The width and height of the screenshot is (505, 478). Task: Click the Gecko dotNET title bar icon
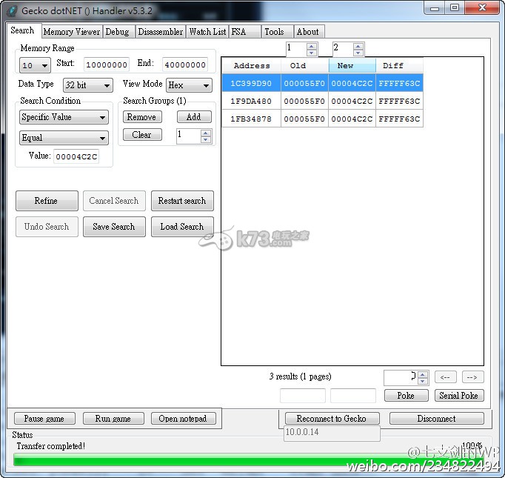11,10
